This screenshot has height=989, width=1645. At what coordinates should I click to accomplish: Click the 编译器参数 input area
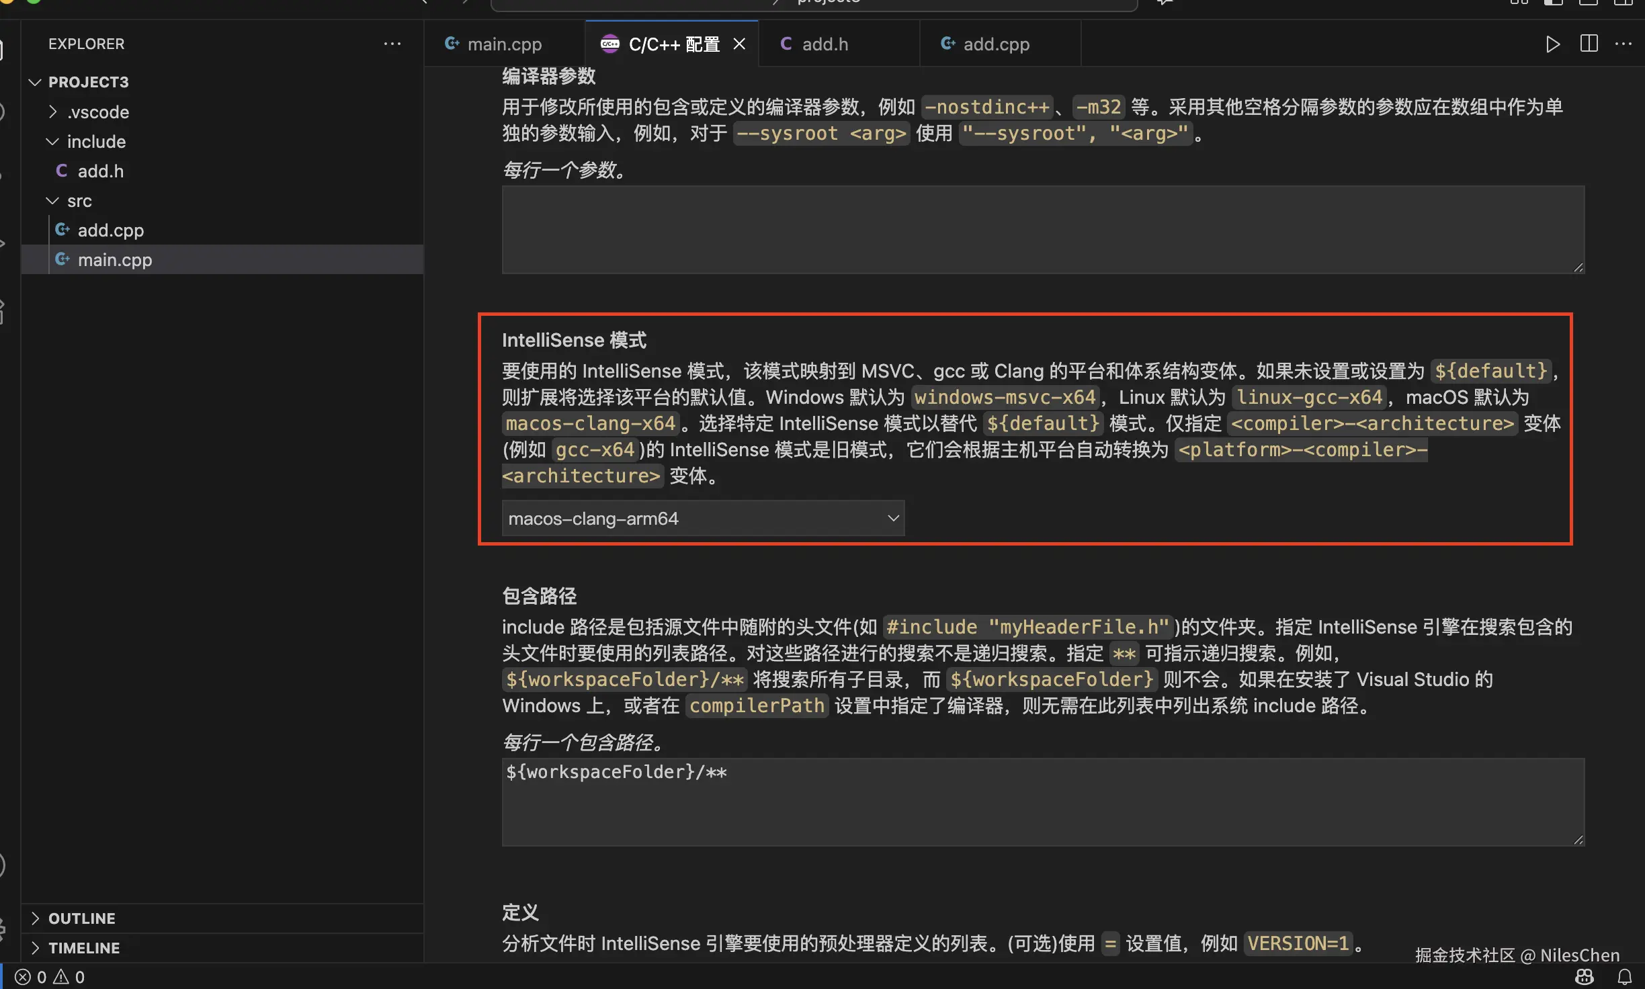pyautogui.click(x=1042, y=228)
